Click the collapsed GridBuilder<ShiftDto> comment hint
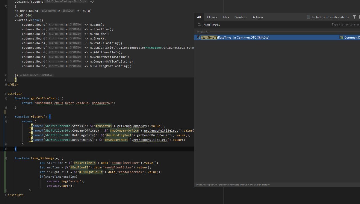This screenshot has height=204, width=360. [36, 75]
